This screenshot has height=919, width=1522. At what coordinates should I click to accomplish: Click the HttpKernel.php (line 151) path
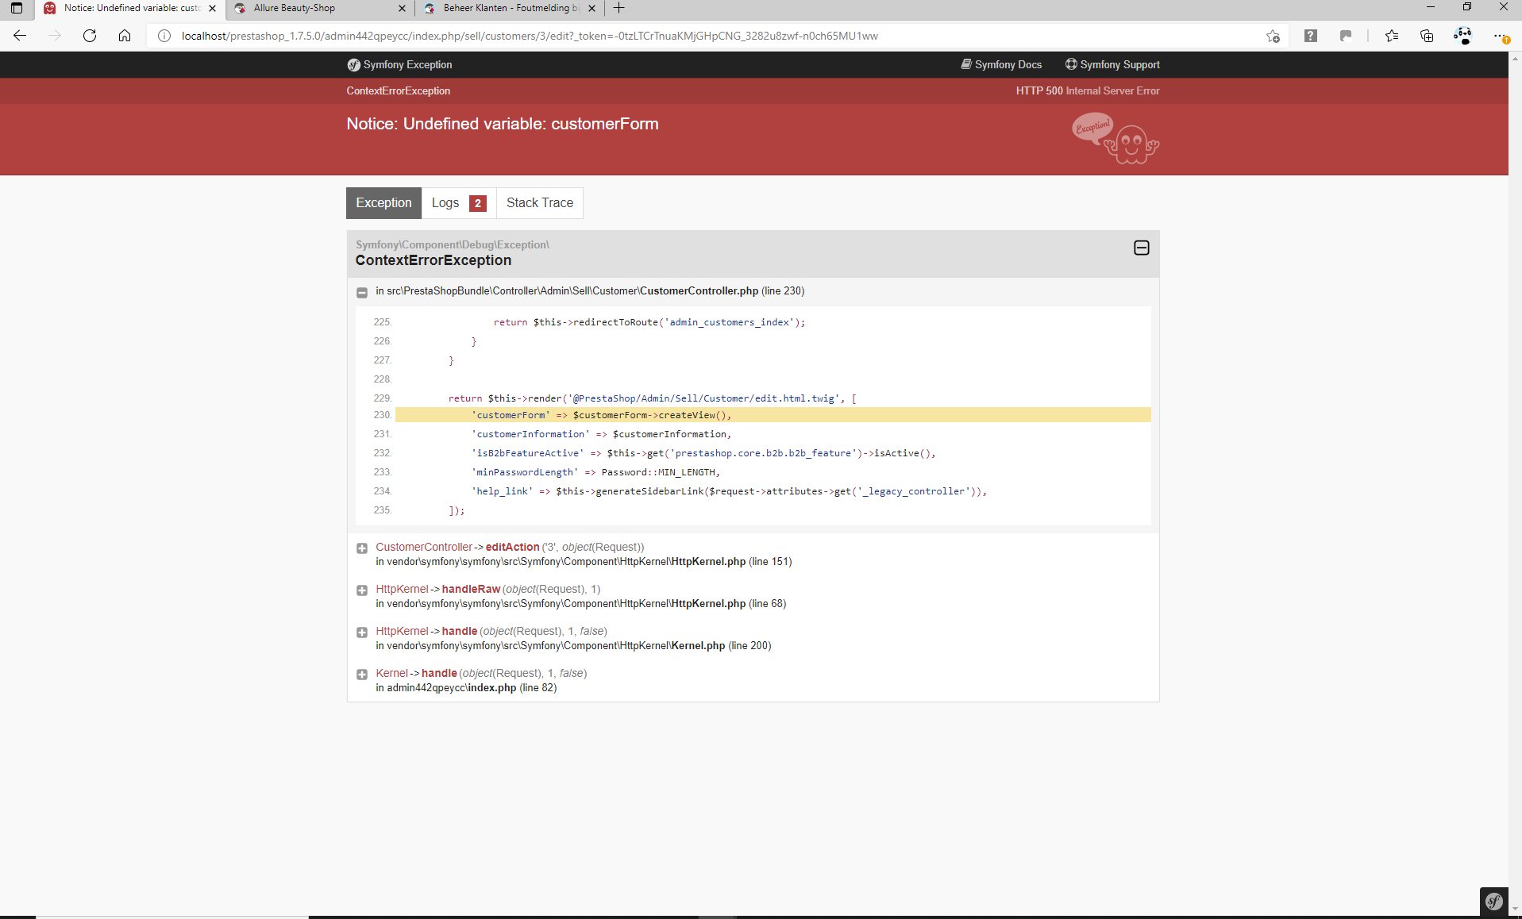click(x=584, y=562)
